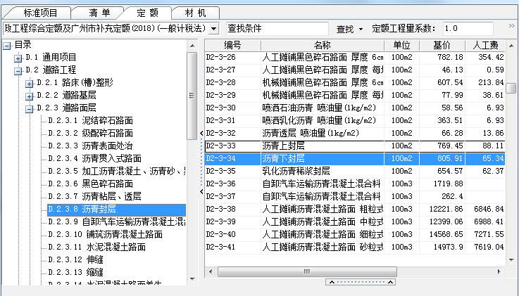Click labor cost 7271.55 cell
This screenshot has width=519, height=296.
pos(485,235)
